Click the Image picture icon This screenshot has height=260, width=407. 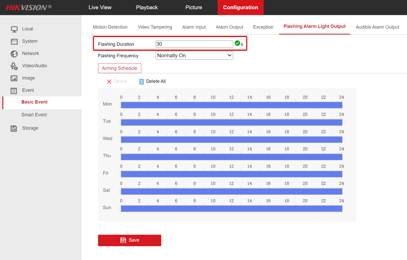pyautogui.click(x=14, y=78)
